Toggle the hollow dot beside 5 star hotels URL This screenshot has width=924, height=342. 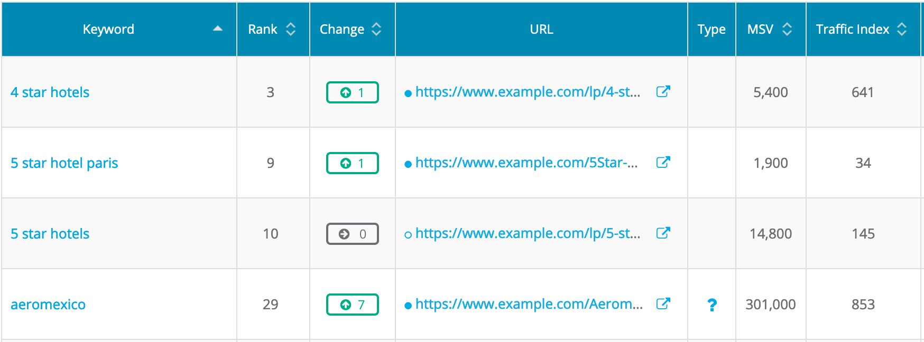pos(407,233)
